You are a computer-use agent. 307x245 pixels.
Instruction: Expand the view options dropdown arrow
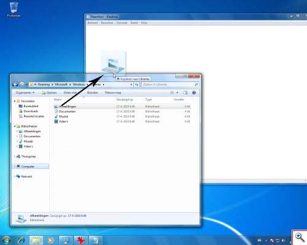click(x=177, y=92)
